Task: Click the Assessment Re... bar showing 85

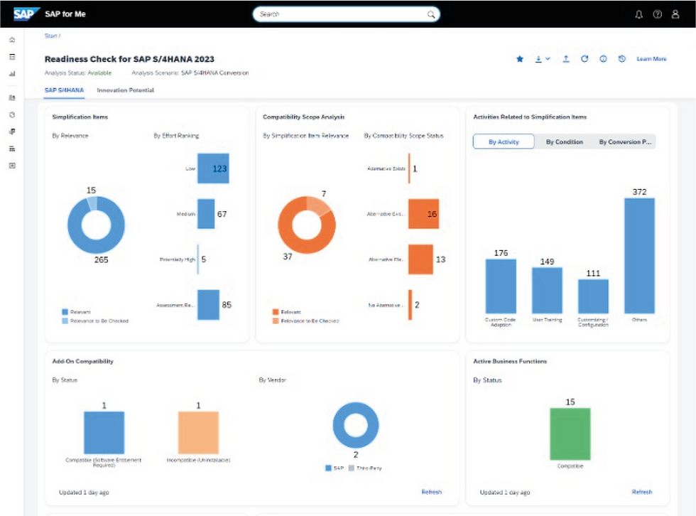Action: coord(209,305)
